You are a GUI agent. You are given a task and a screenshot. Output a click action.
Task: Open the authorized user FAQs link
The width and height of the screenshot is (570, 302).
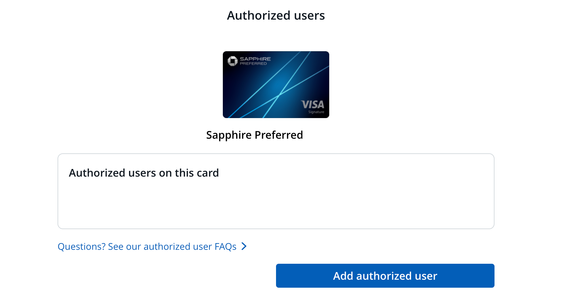(147, 246)
